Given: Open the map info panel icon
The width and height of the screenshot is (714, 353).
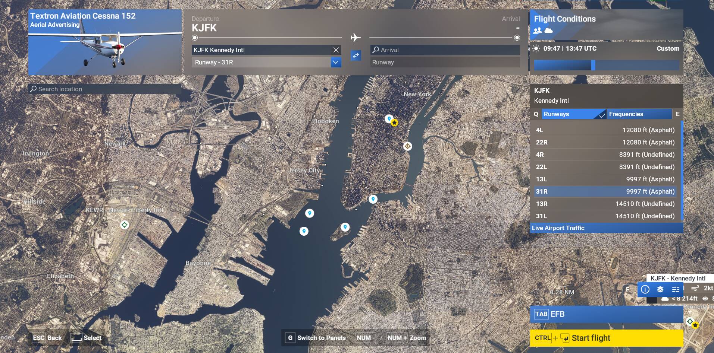Looking at the screenshot, I should point(645,289).
